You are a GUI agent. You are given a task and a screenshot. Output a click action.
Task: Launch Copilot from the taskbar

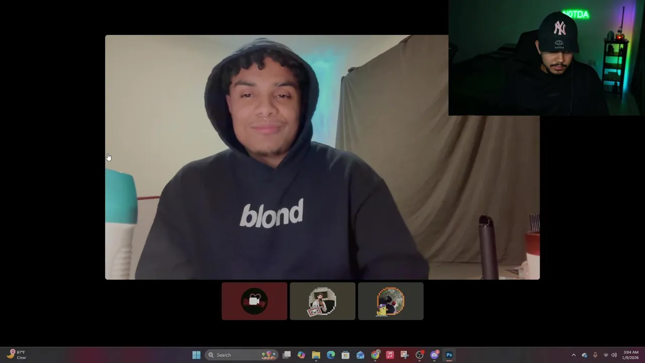(x=301, y=355)
